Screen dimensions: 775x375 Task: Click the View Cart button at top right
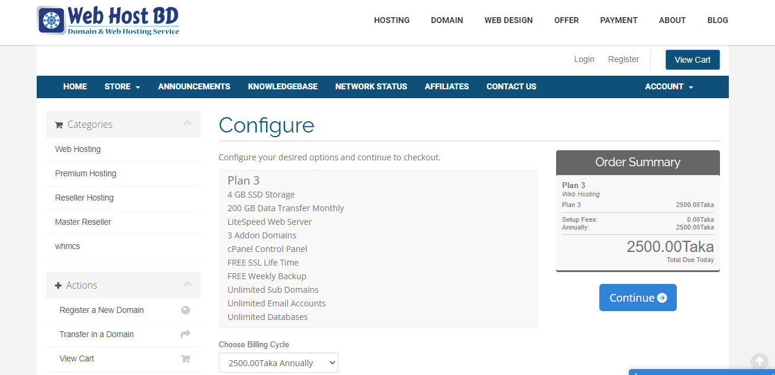click(692, 59)
